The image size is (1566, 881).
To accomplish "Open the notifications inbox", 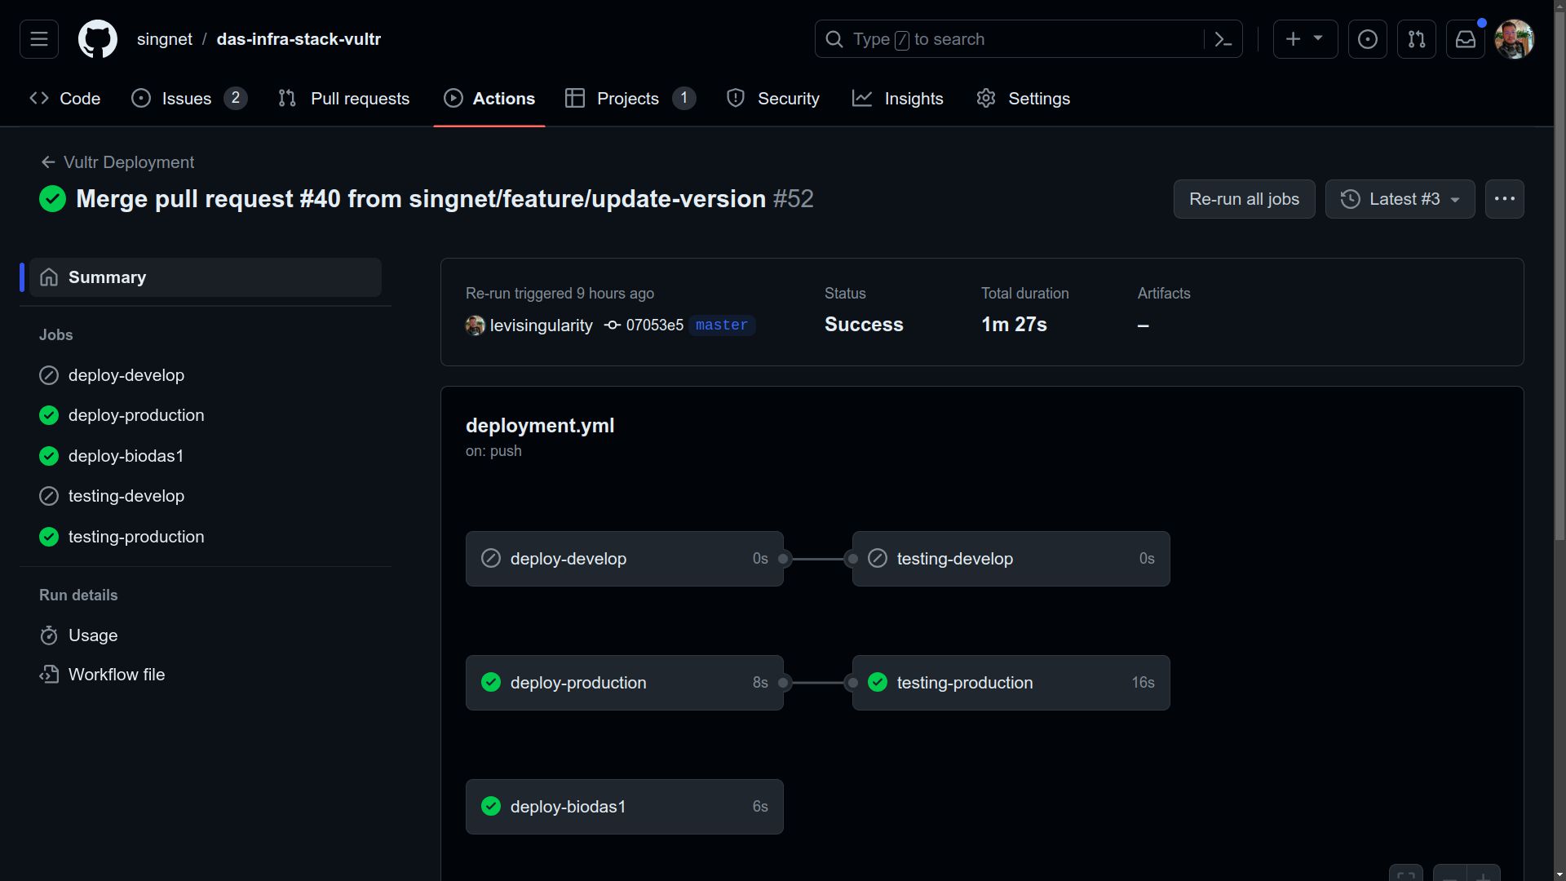I will (1466, 39).
